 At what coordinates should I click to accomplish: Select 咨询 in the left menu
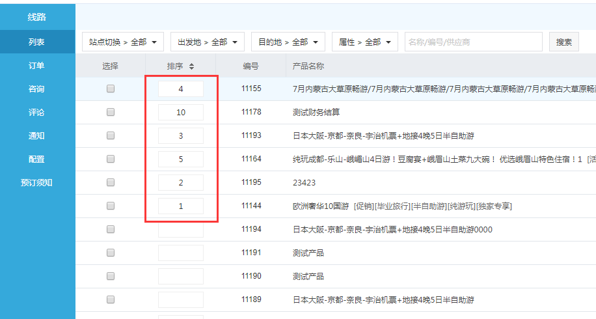click(x=37, y=89)
